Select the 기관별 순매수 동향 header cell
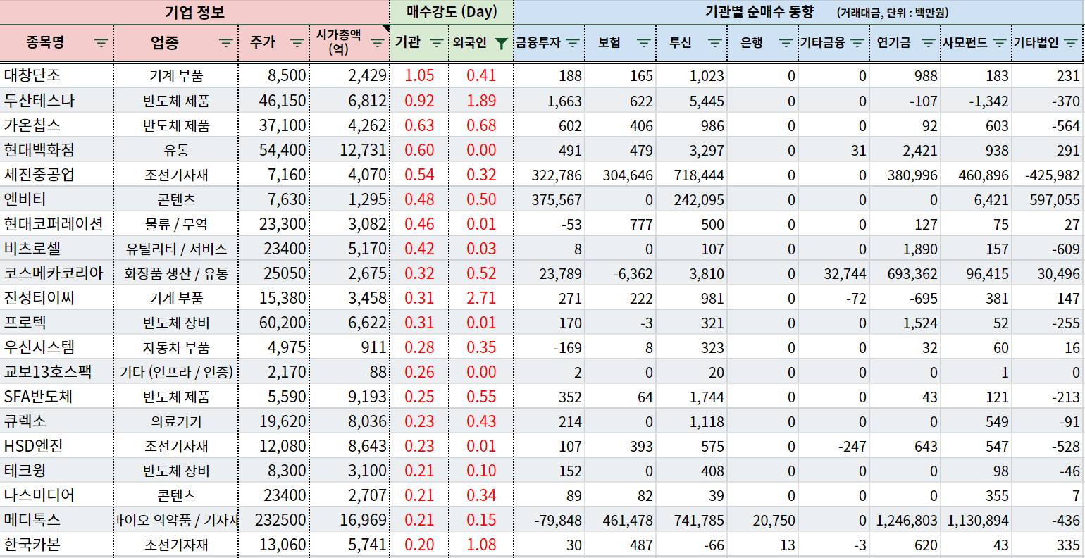The height and width of the screenshot is (558, 1085). point(799,12)
